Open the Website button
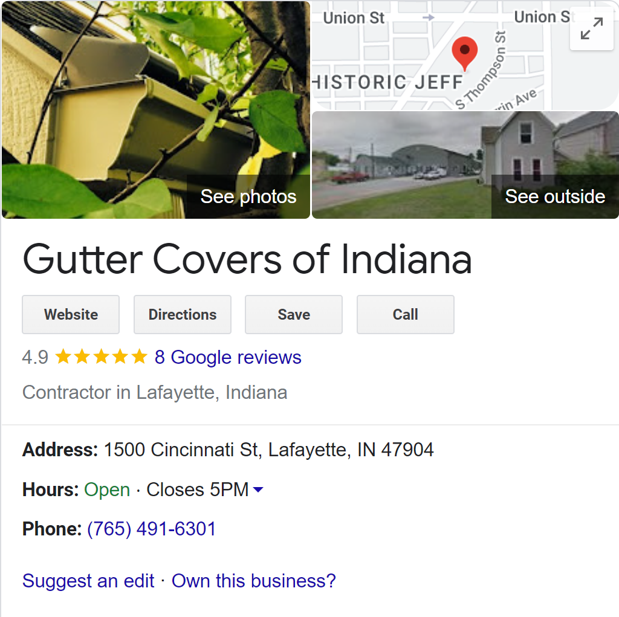 click(x=71, y=314)
